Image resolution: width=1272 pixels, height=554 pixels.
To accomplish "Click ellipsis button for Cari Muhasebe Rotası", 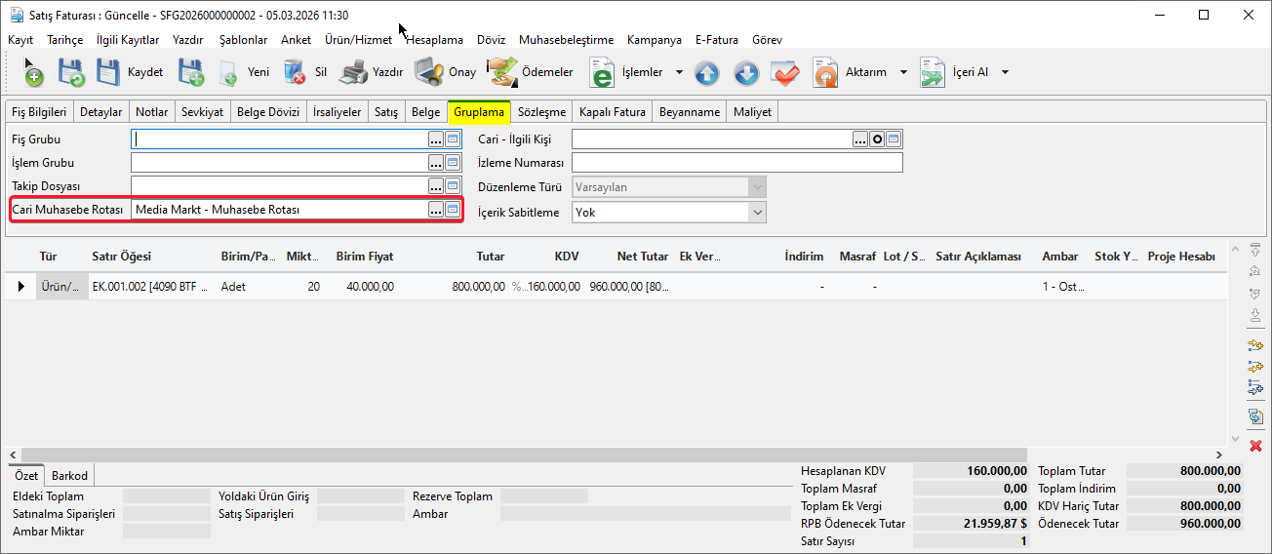I will (x=435, y=211).
